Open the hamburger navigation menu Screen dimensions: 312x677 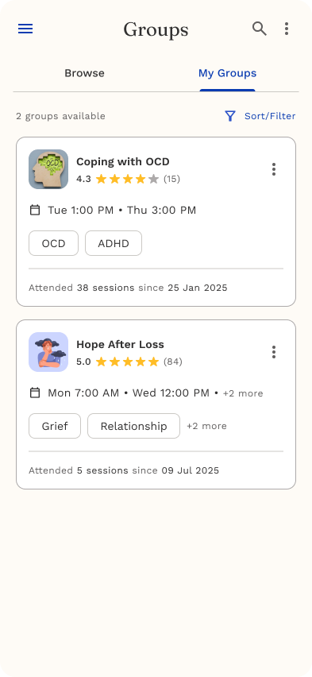[25, 29]
